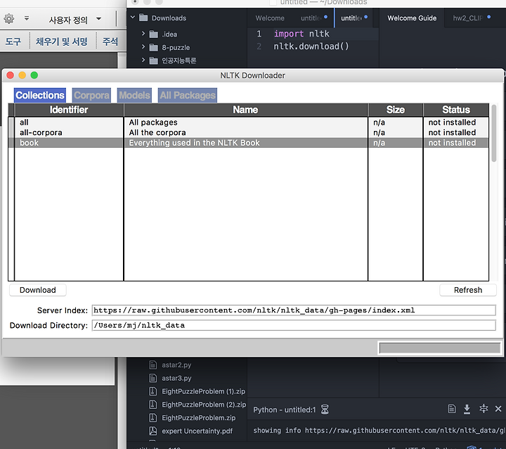Viewport: 506px width, 449px height.
Task: Click the 'Python - untitled:1' panel title
Action: pos(285,410)
